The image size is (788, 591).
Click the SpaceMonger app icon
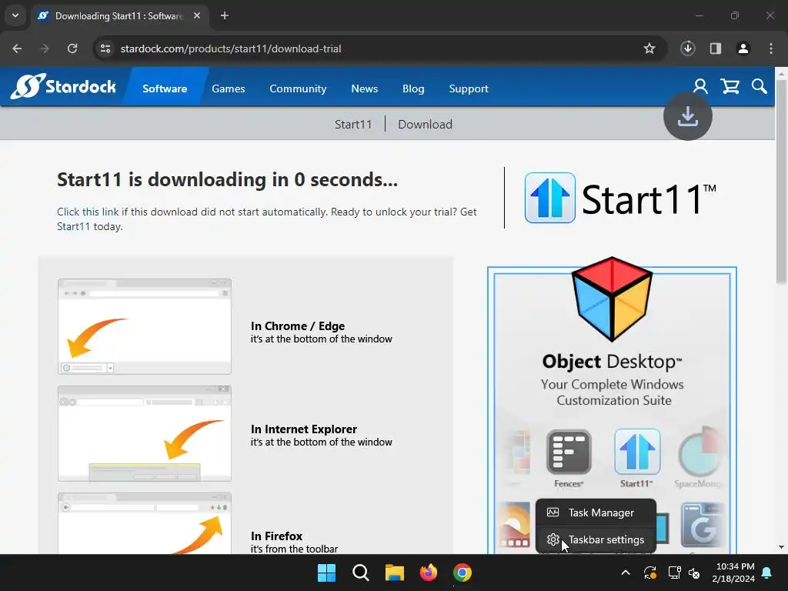tap(701, 452)
